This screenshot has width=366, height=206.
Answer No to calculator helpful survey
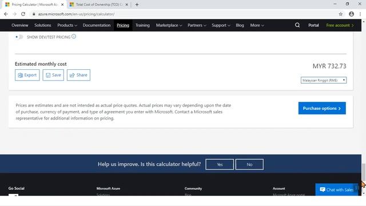click(x=249, y=164)
